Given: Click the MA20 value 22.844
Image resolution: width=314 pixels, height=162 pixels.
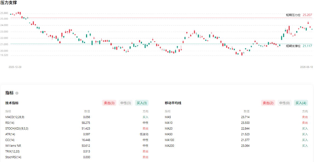Looking at the screenshot, I should pos(245,129).
